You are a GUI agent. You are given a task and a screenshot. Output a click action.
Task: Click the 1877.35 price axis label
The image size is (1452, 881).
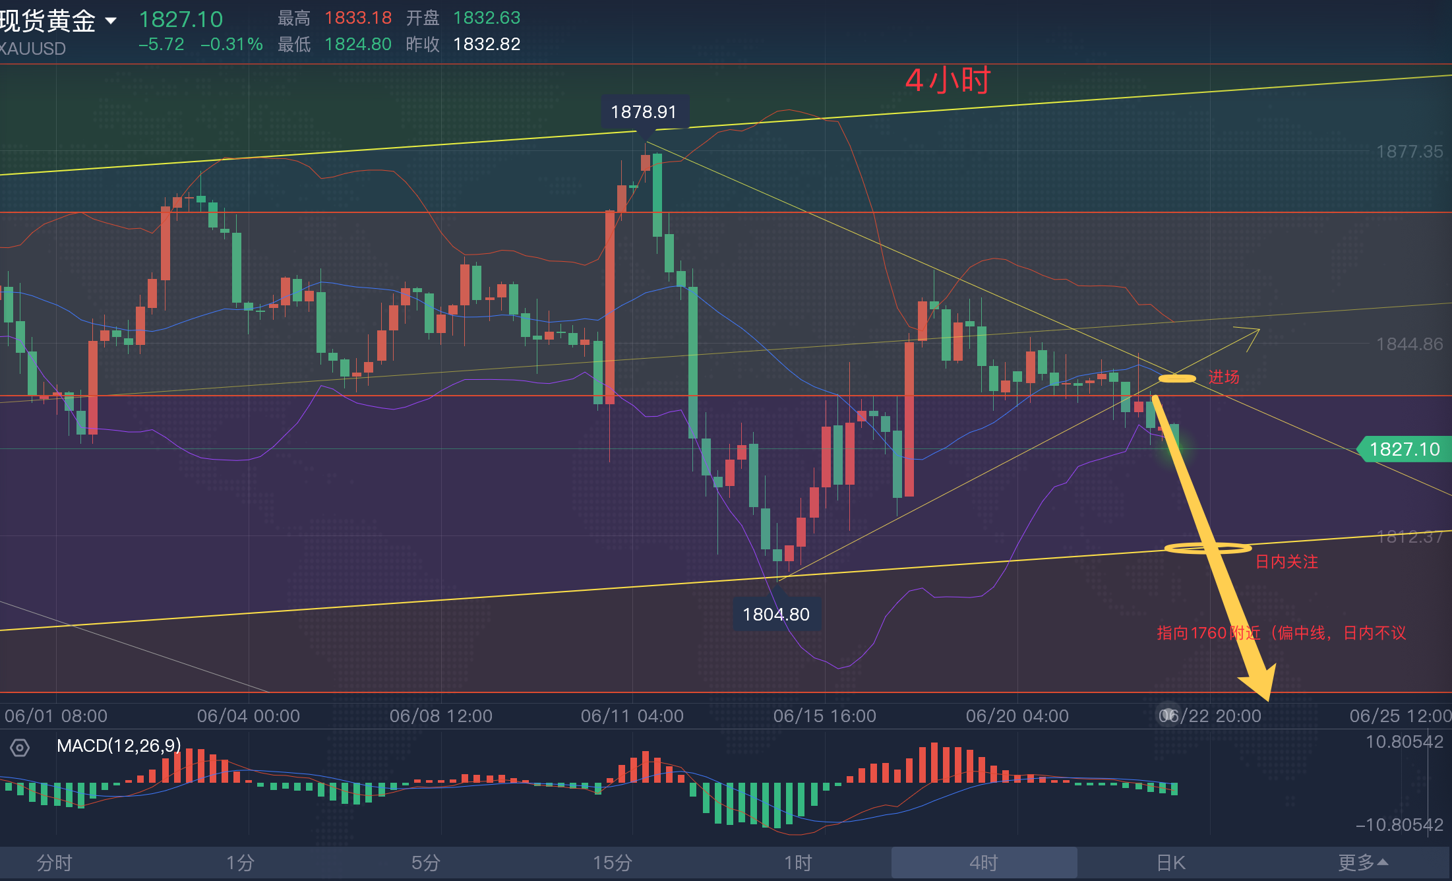1410,152
